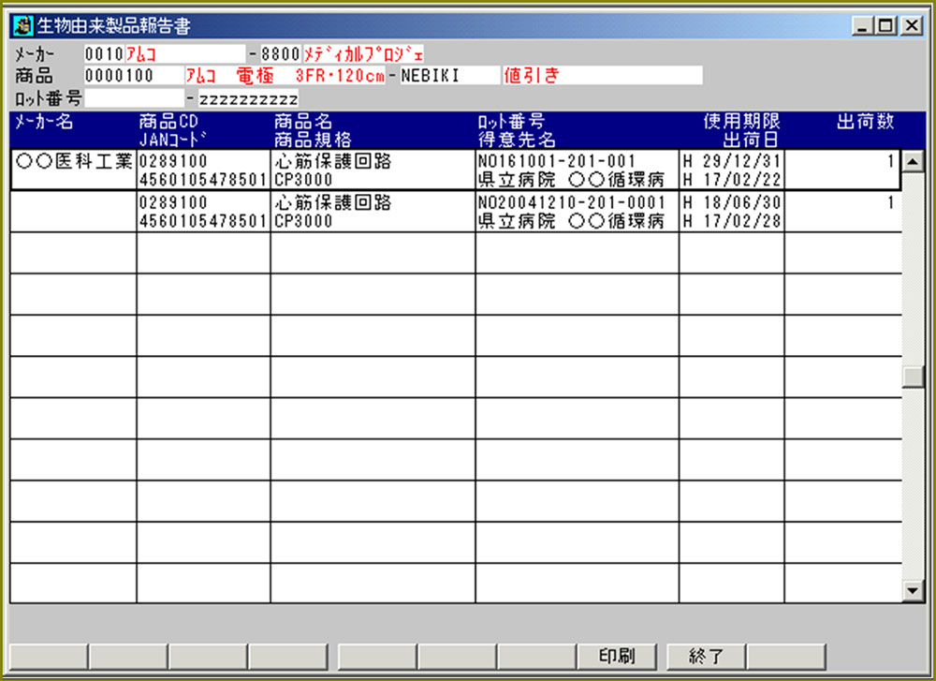The height and width of the screenshot is (681, 936).
Task: Click the 出荷数 column header
Action: point(864,122)
